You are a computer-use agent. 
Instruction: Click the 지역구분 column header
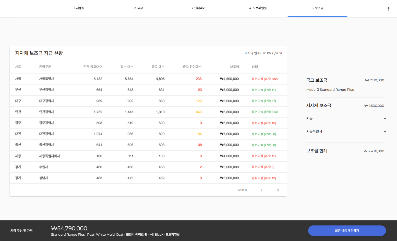(x=45, y=67)
